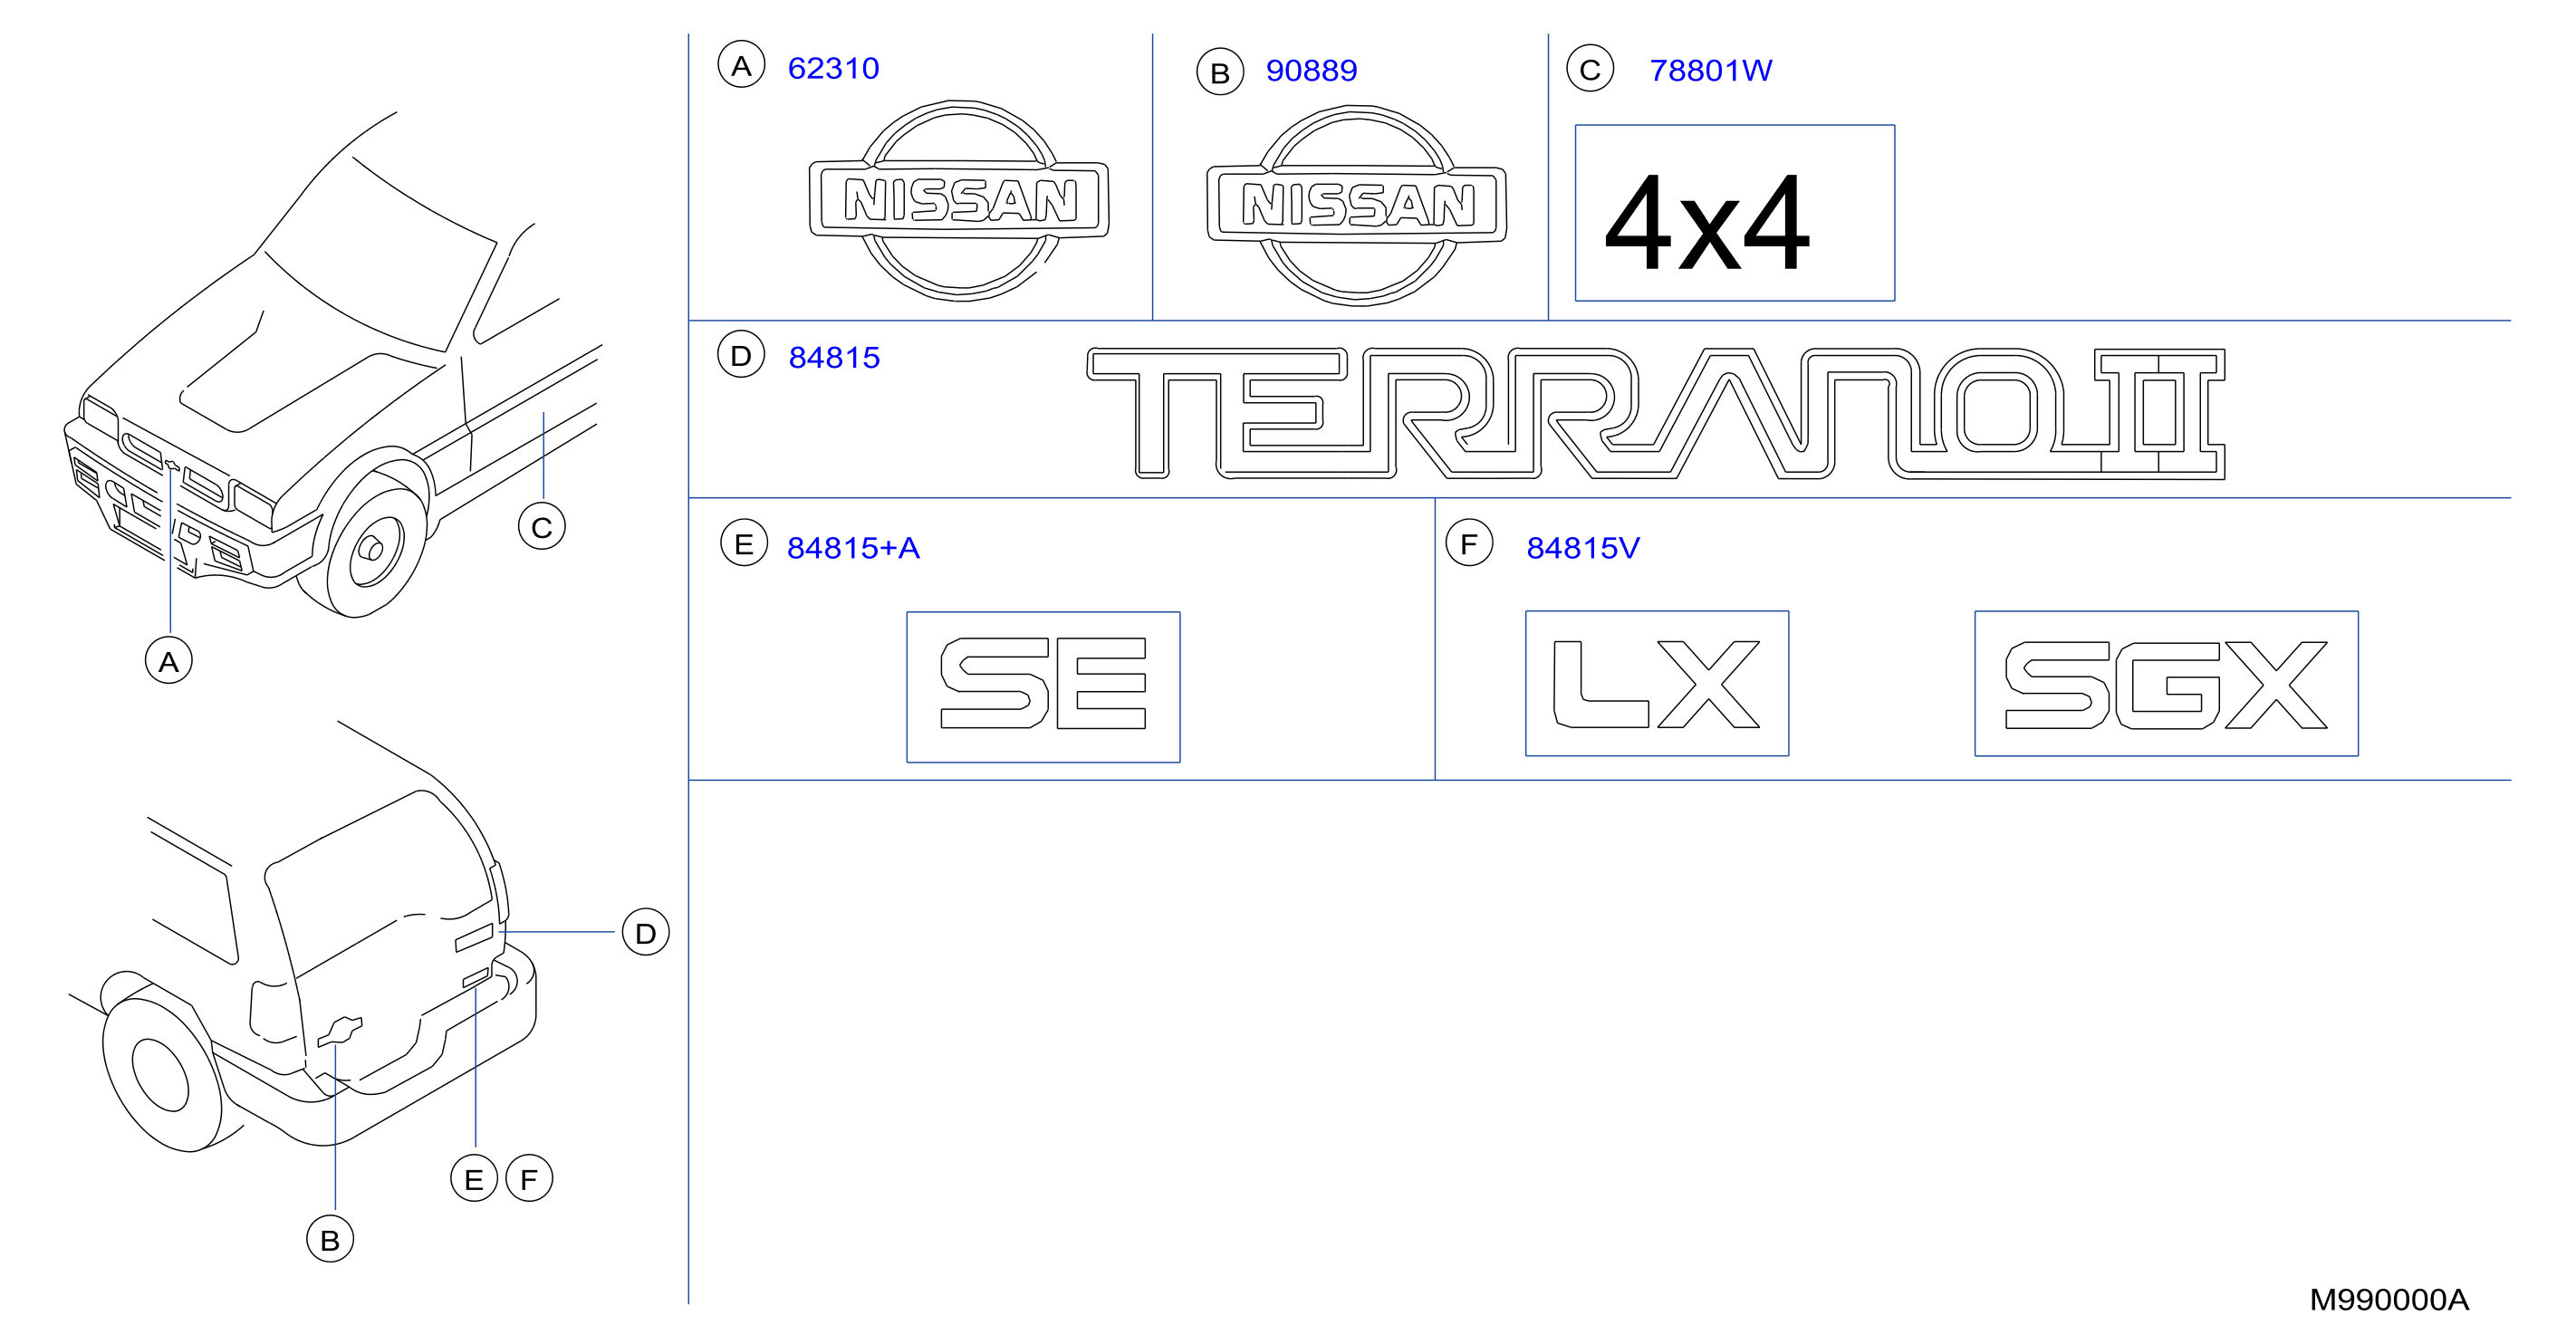Select the rear NISSAN emblem for part 90889
The width and height of the screenshot is (2576, 1344).
pyautogui.click(x=1357, y=205)
